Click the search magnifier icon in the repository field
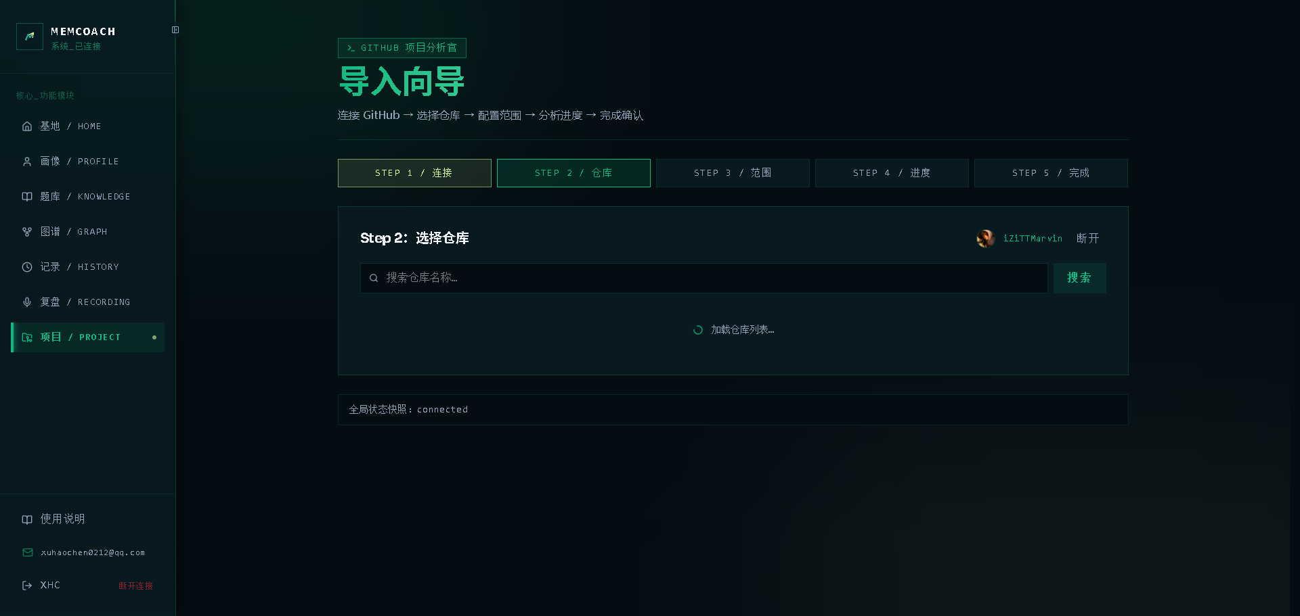 [374, 278]
